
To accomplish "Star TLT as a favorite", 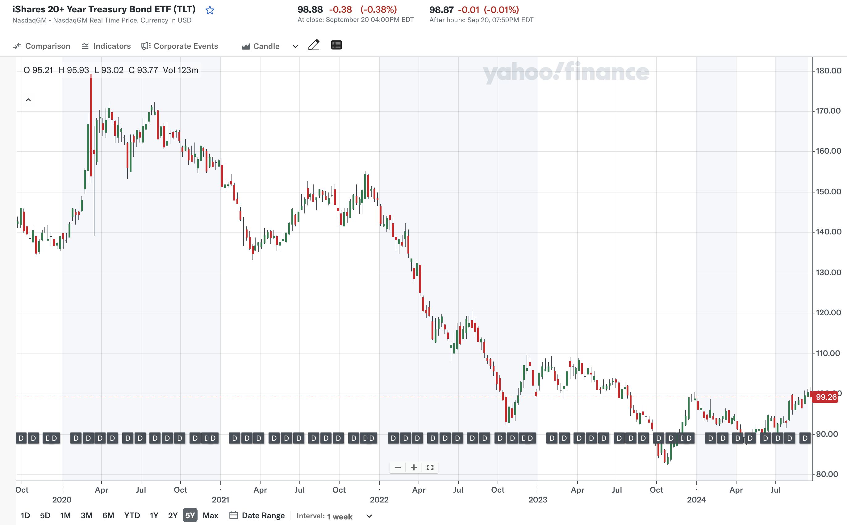I will tap(210, 10).
